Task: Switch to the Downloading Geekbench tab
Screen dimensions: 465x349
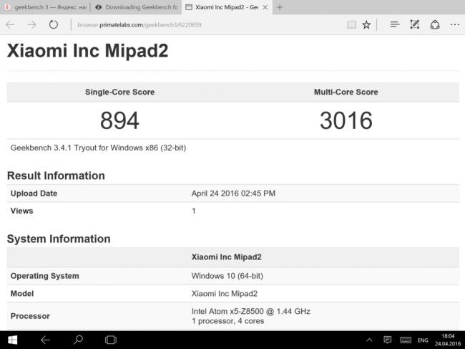Action: [x=137, y=7]
